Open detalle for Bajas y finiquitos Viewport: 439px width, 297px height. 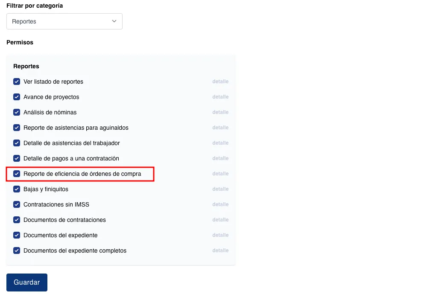(x=220, y=189)
